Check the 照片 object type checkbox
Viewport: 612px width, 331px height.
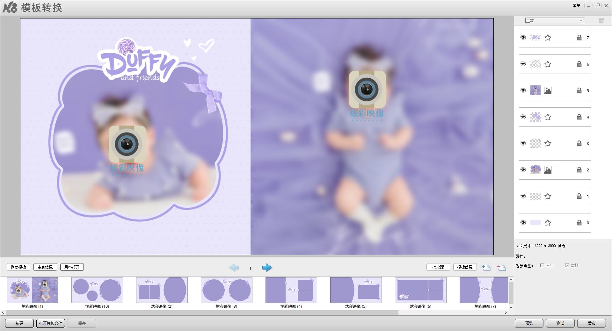[x=542, y=265]
